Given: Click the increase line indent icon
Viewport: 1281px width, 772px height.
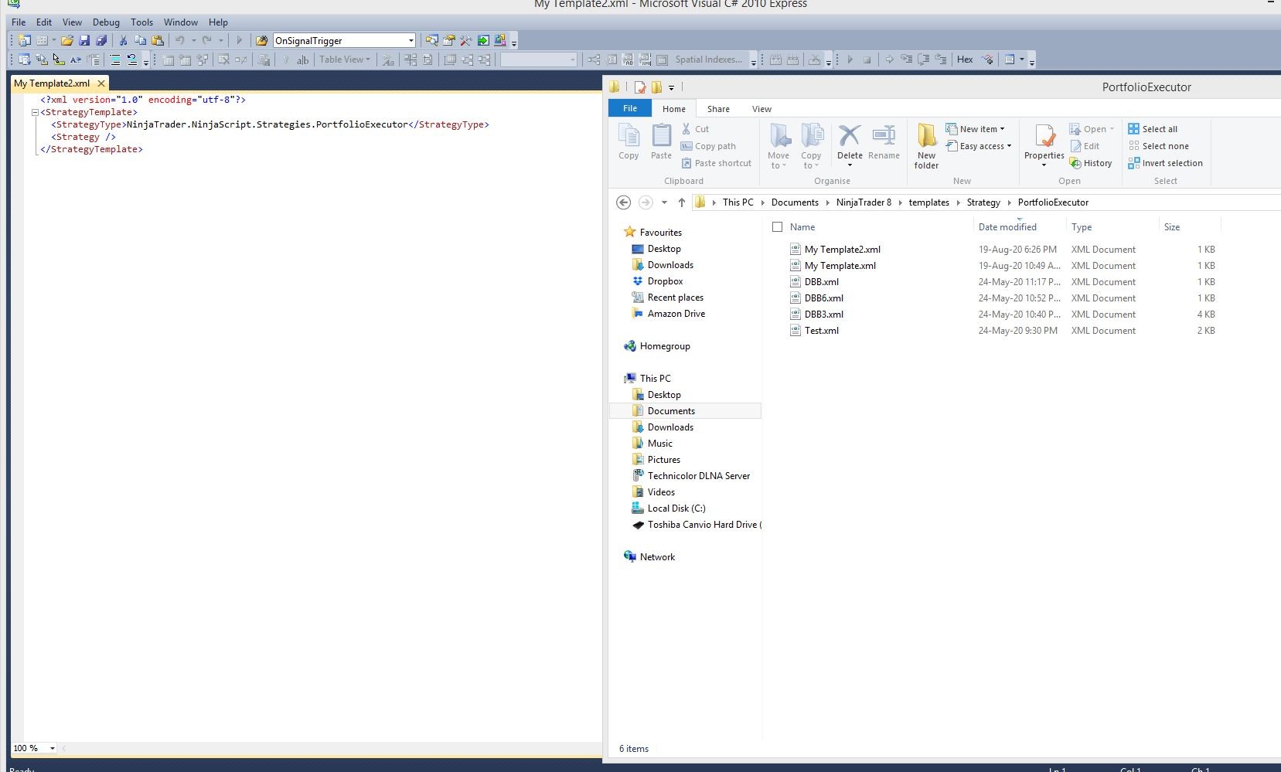Looking at the screenshot, I should coord(115,60).
